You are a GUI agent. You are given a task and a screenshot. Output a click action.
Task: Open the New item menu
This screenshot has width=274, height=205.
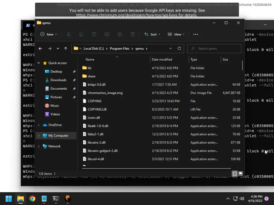(x=49, y=34)
